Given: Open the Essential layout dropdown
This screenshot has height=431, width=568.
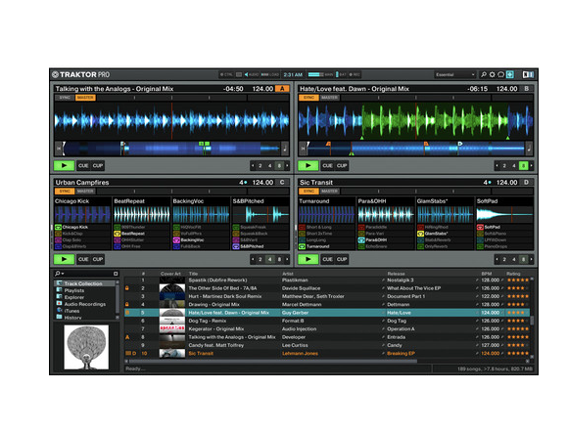Looking at the screenshot, I should click(x=455, y=75).
